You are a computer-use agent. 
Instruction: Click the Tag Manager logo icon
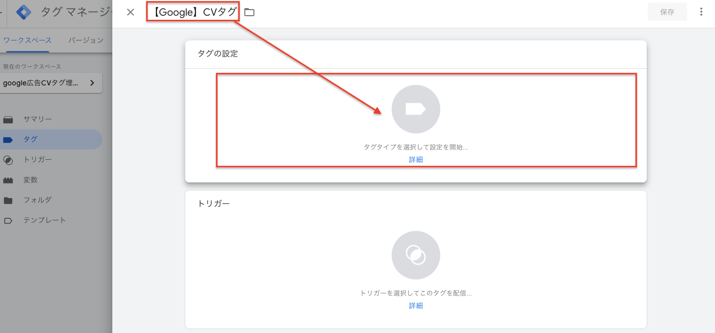pos(23,12)
